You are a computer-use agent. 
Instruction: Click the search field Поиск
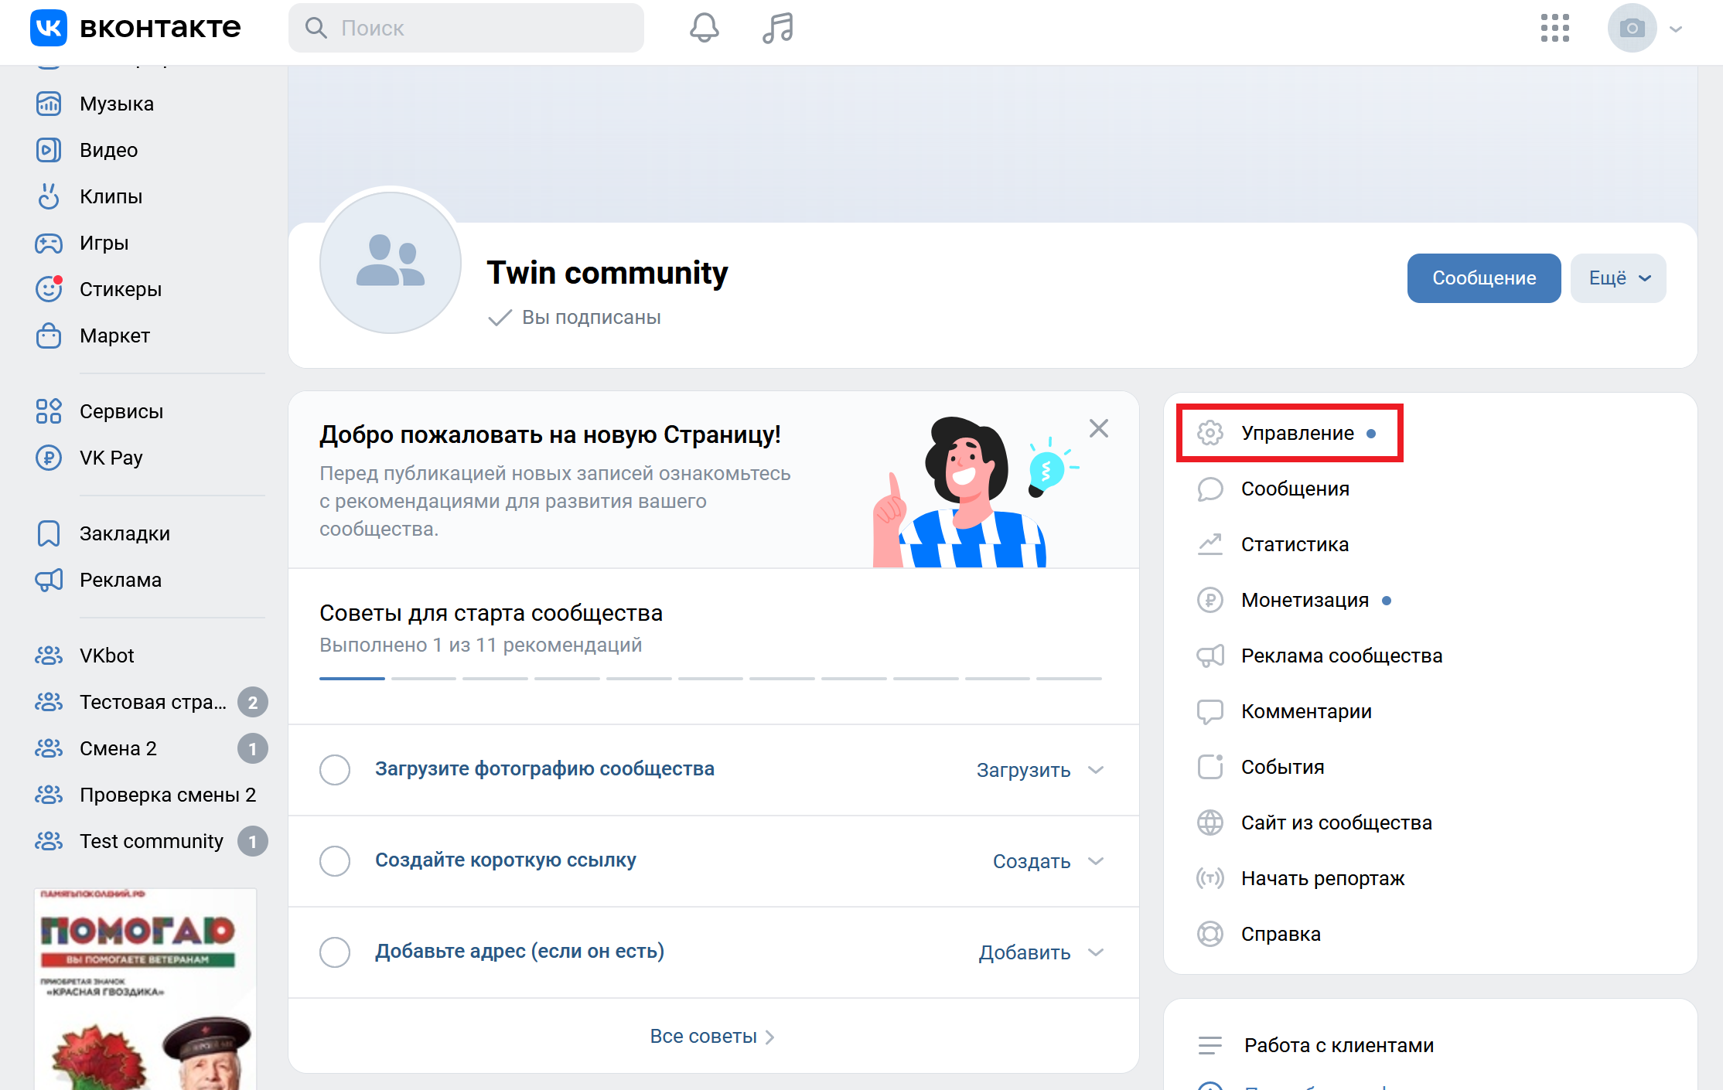click(466, 28)
